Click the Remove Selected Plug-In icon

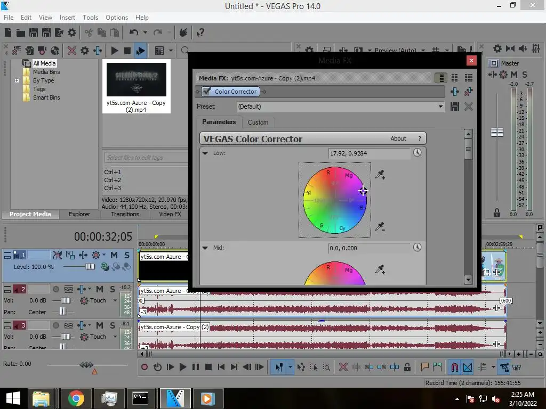(469, 92)
